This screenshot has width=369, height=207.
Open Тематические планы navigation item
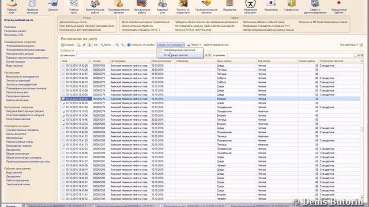tap(18, 185)
